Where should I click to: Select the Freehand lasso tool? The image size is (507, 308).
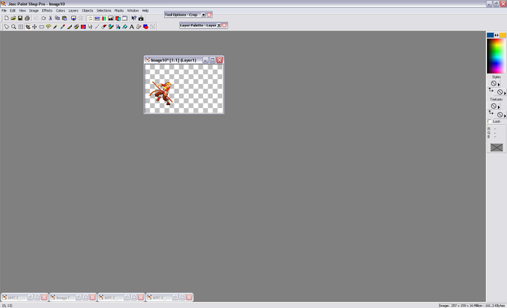pos(48,27)
